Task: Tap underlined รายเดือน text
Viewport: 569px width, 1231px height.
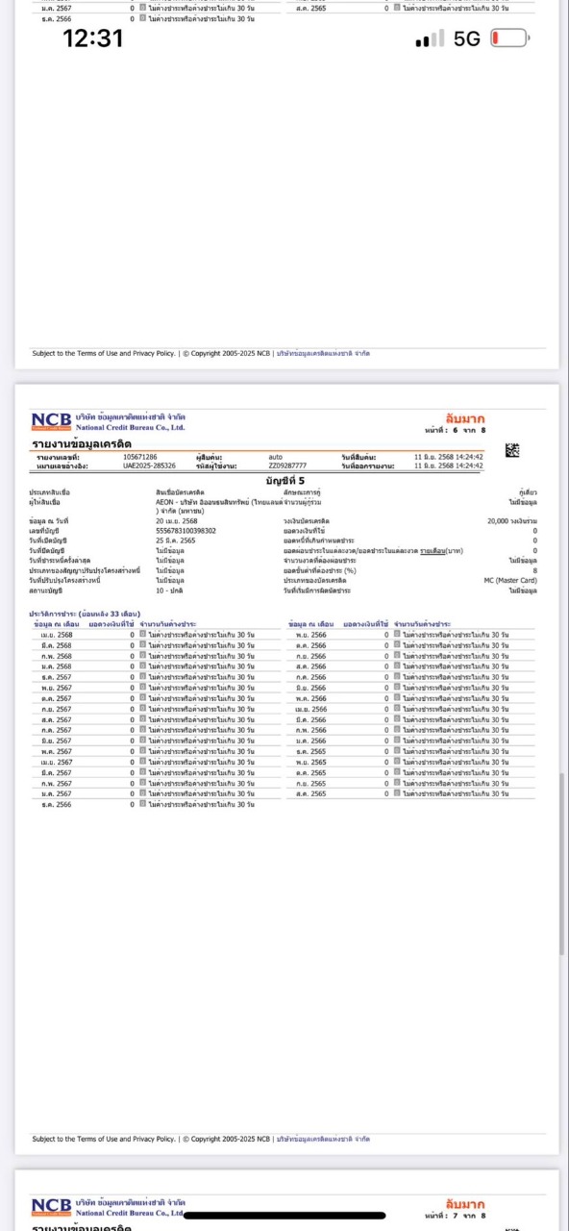Action: point(433,550)
